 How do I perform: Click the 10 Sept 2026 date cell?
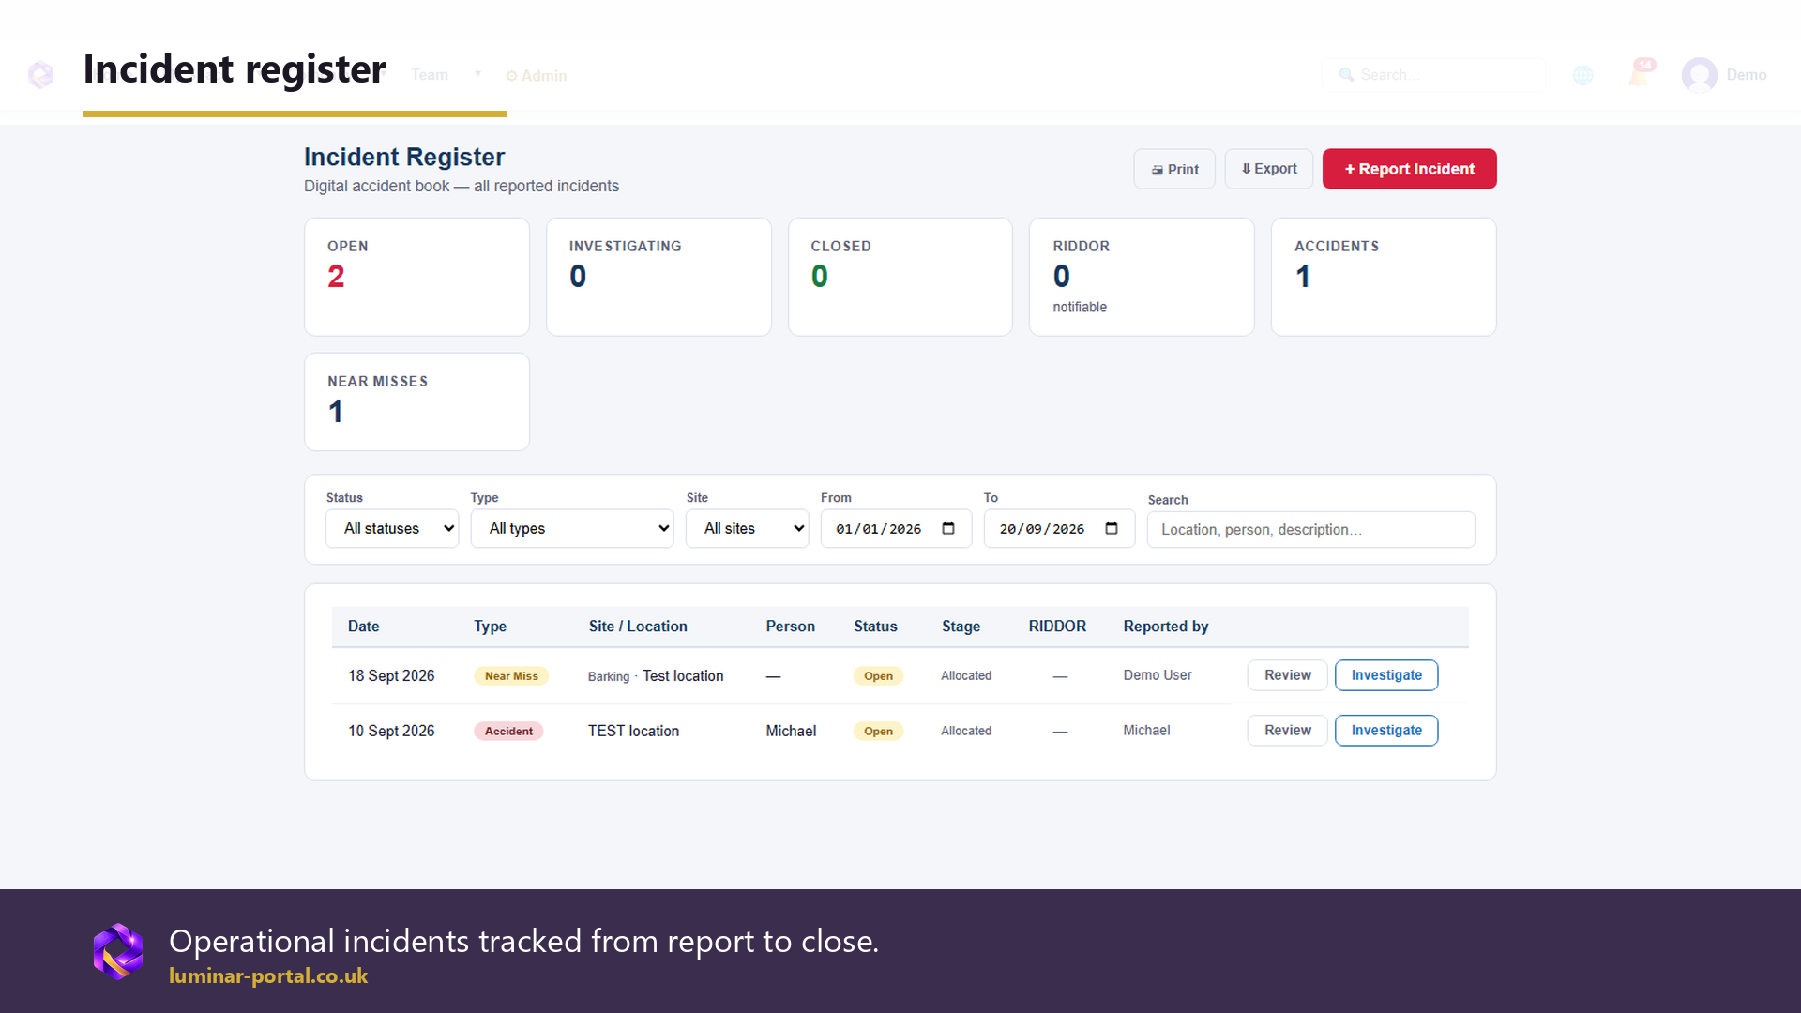tap(391, 732)
